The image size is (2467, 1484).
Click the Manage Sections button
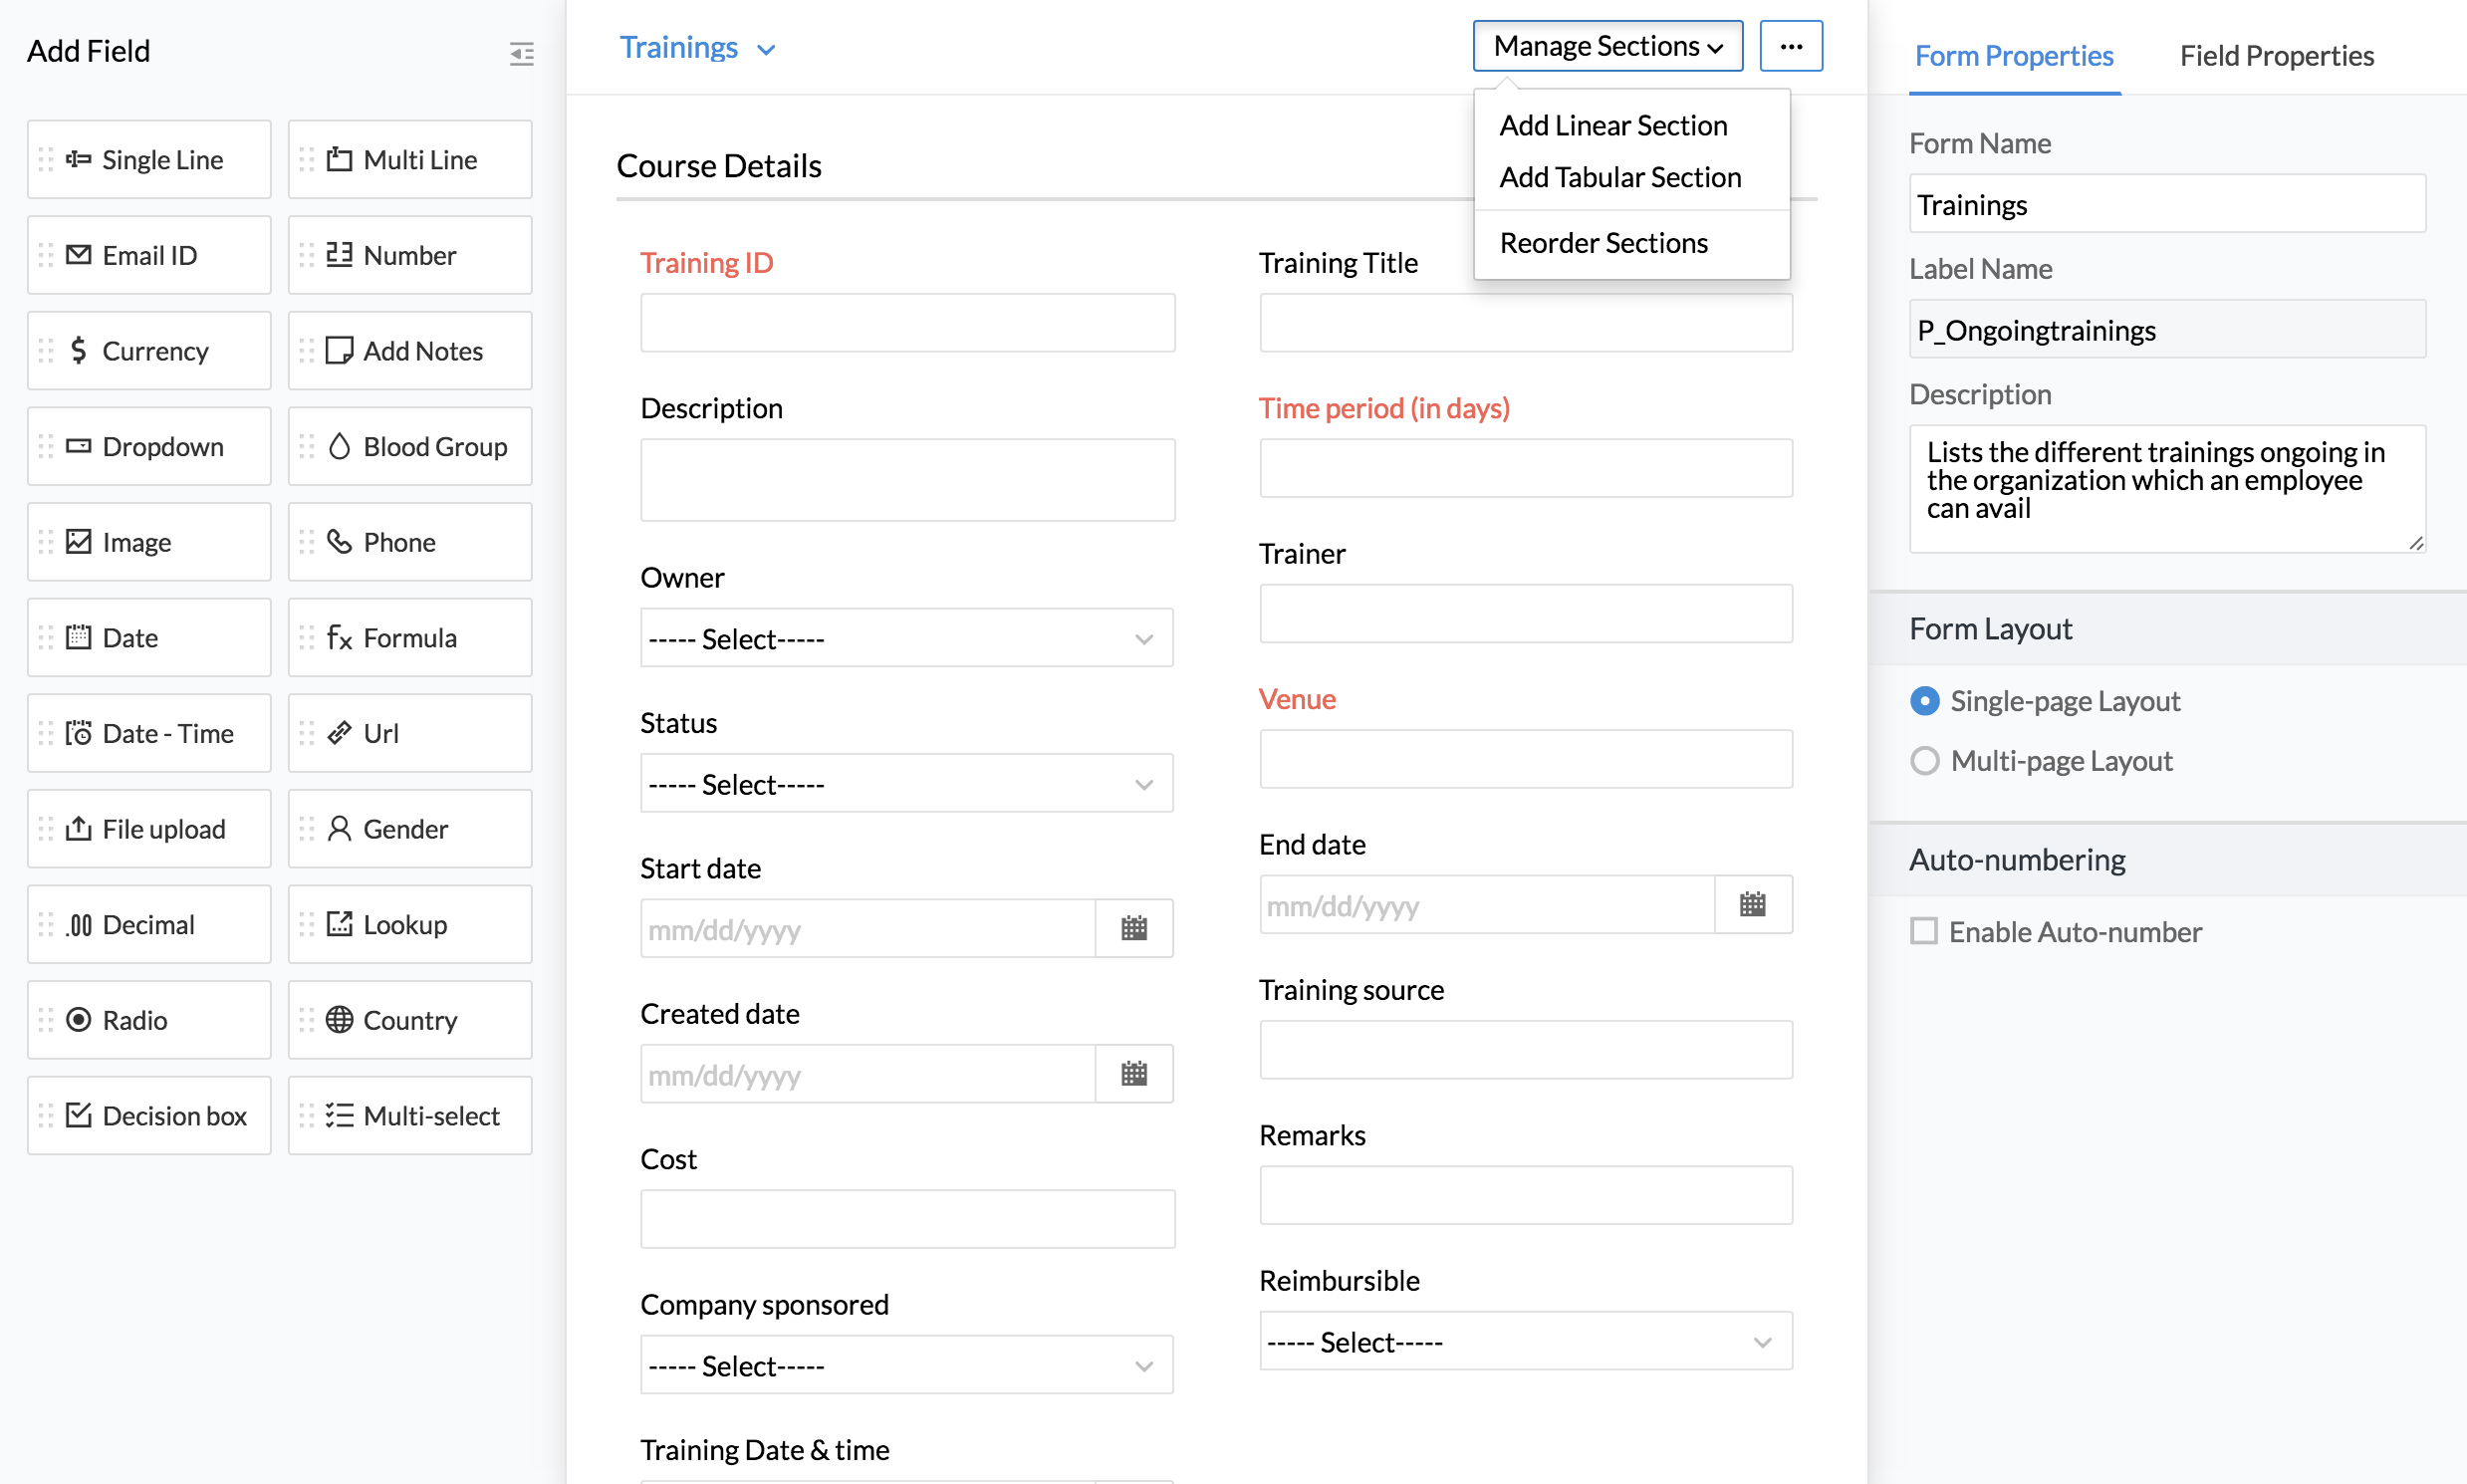pyautogui.click(x=1607, y=47)
